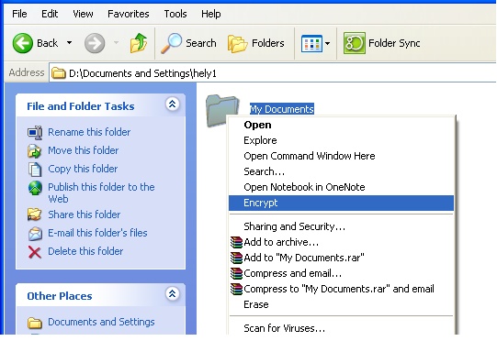Click the grey Forward arrow icon
497x352 pixels.
[x=95, y=43]
